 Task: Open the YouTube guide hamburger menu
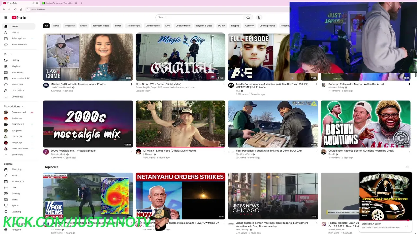6,17
